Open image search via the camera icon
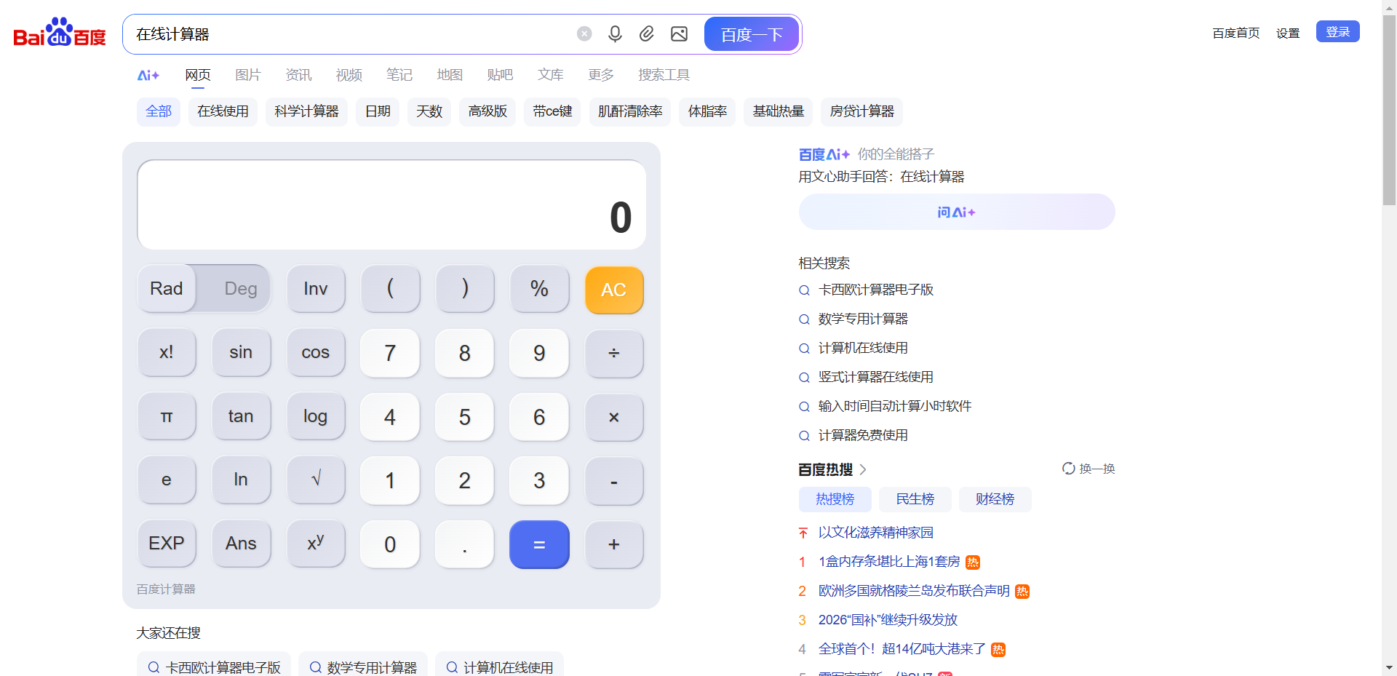This screenshot has height=676, width=1397. (679, 33)
